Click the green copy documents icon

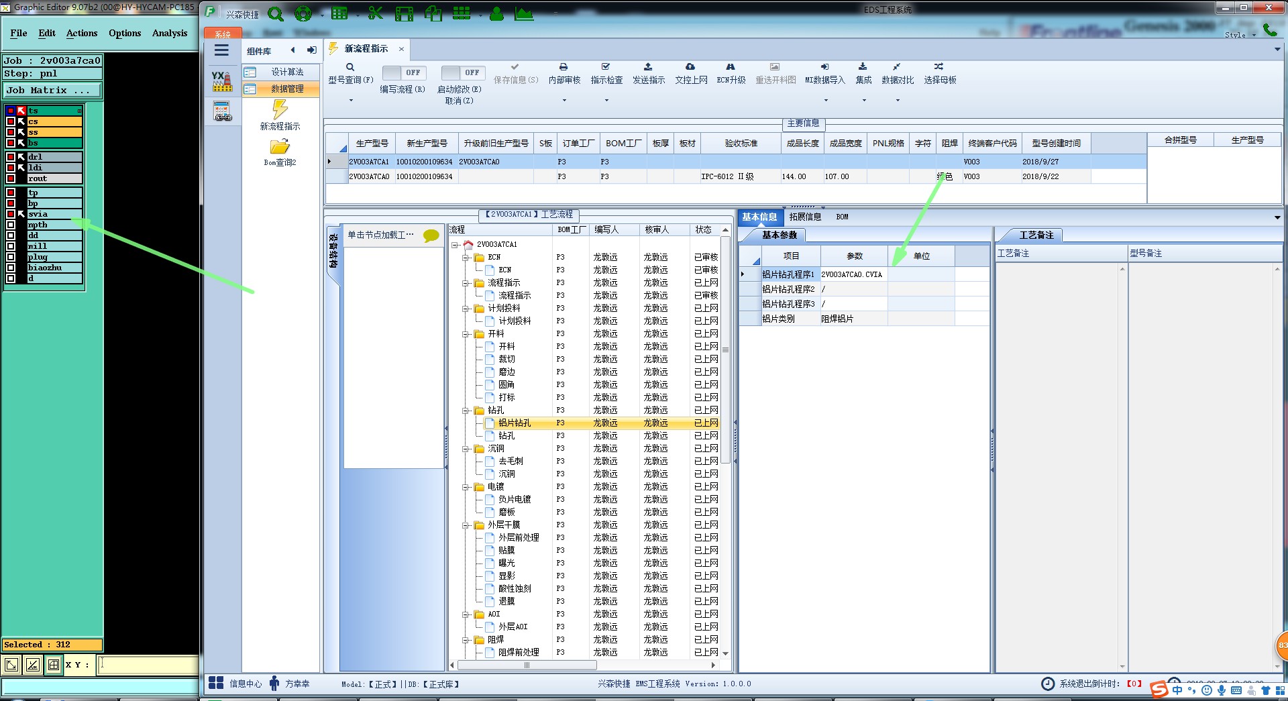point(433,13)
